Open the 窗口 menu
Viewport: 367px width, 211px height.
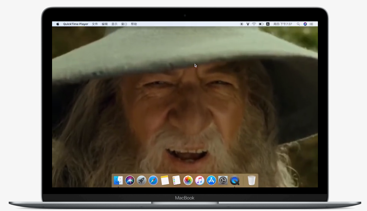click(124, 24)
